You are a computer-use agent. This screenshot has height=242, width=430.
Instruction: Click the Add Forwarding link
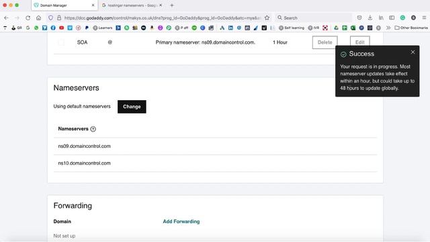[181, 221]
